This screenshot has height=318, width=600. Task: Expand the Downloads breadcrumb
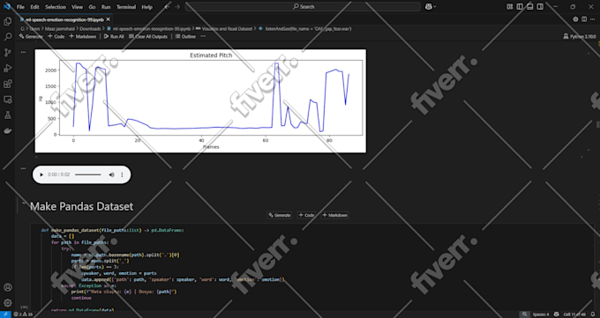pos(90,29)
